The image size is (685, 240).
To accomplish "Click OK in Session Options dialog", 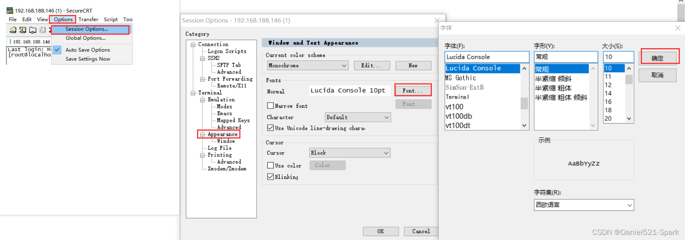I will pyautogui.click(x=381, y=231).
